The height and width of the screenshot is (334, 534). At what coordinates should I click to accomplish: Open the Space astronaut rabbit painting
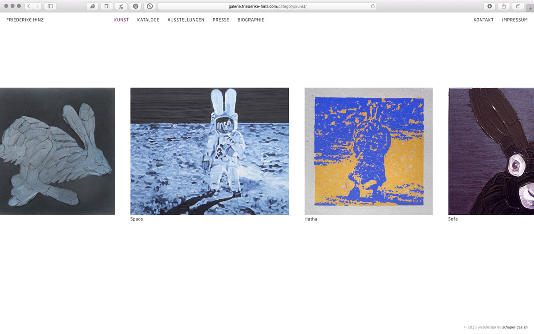coord(210,151)
